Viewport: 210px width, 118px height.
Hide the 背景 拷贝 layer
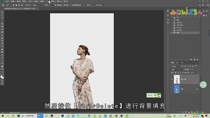[x=172, y=79]
